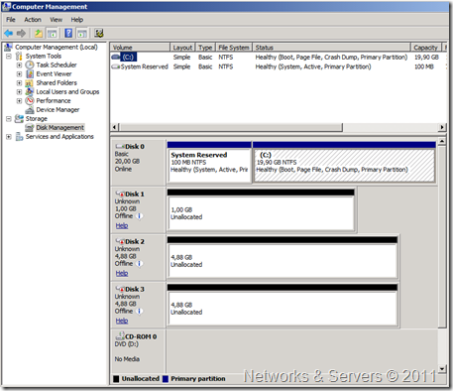Sort by the Volume column header
The width and height of the screenshot is (453, 391).
pos(140,48)
